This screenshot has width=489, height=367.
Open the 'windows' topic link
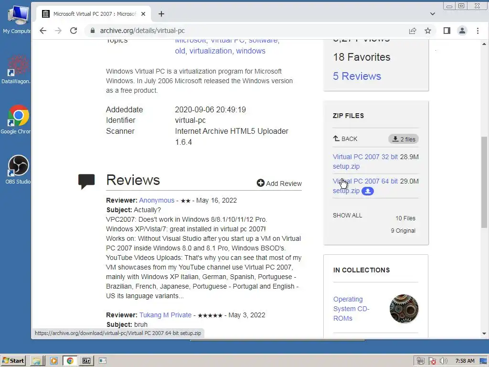pyautogui.click(x=250, y=51)
